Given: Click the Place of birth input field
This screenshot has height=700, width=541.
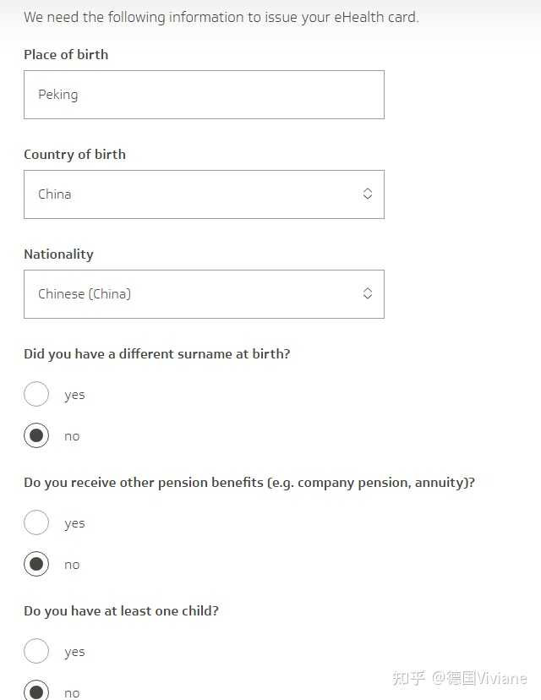Looking at the screenshot, I should [204, 95].
